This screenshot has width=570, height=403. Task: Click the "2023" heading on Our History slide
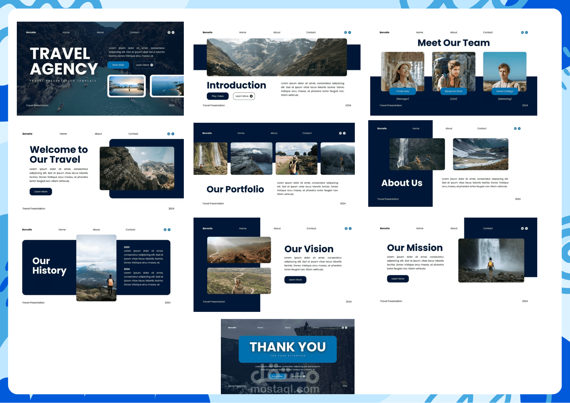pos(127,247)
